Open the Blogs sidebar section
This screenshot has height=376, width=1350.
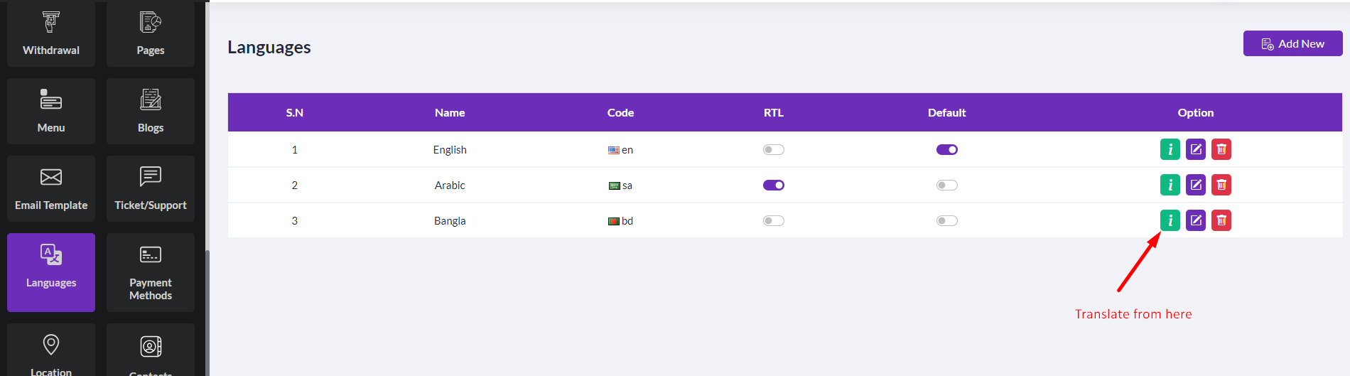[151, 111]
